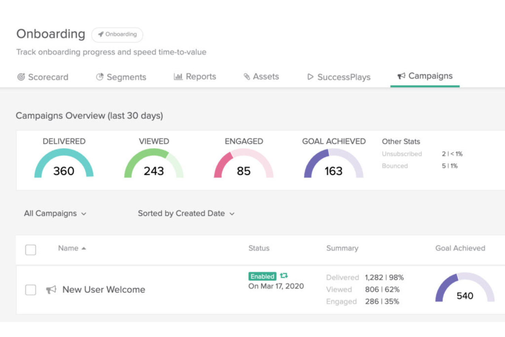Viewport: 505px width, 337px height.
Task: Click megaphone icon beside New User Welcome
Action: [51, 290]
